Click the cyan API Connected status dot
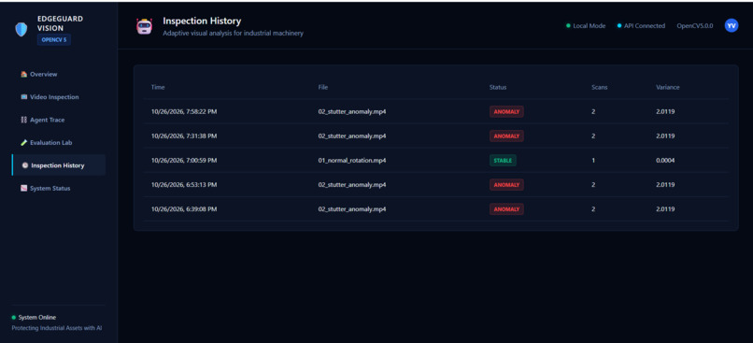The height and width of the screenshot is (343, 753). [619, 26]
